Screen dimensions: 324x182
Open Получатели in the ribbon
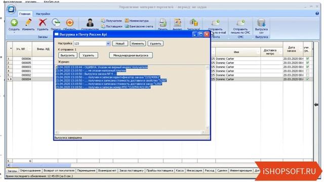(111, 21)
